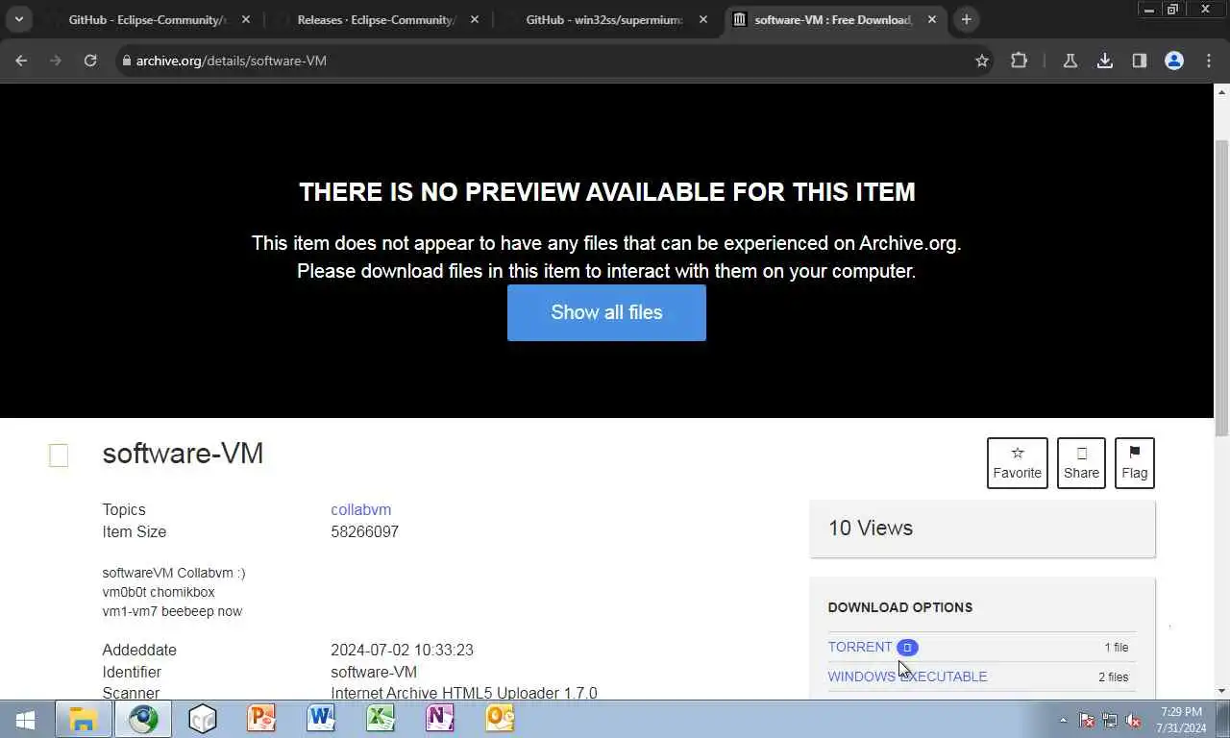The width and height of the screenshot is (1230, 738).
Task: Open the browser downloads icon
Action: click(1105, 61)
